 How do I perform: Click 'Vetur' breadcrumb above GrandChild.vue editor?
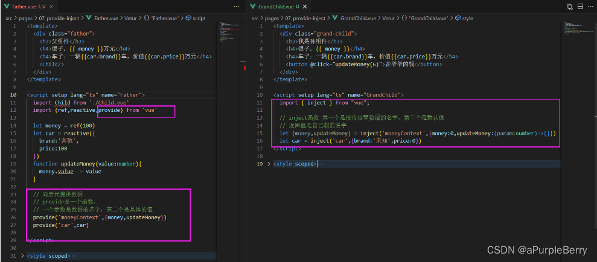[x=389, y=18]
